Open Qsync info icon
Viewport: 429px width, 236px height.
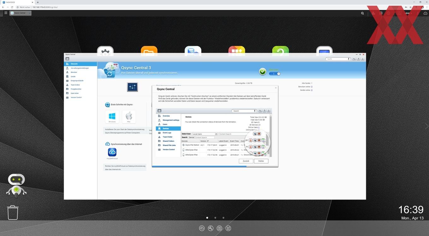pyautogui.click(x=363, y=59)
